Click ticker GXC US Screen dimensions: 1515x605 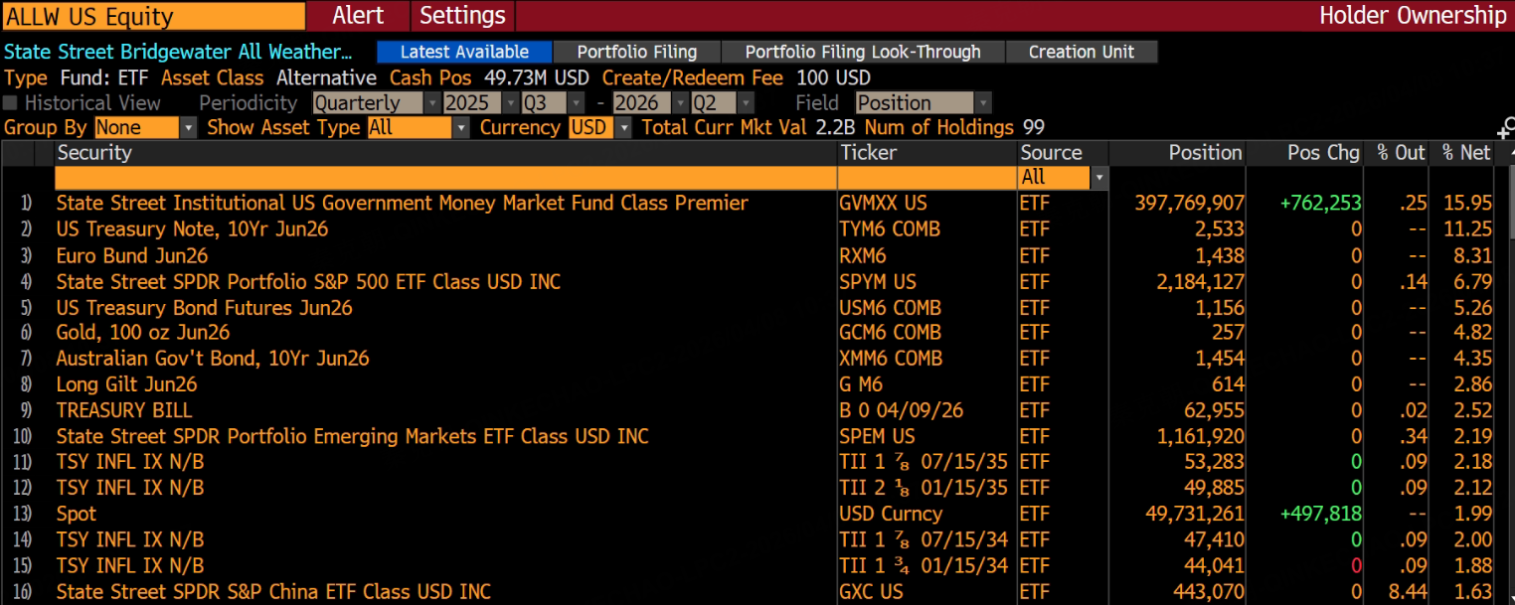pos(872,591)
